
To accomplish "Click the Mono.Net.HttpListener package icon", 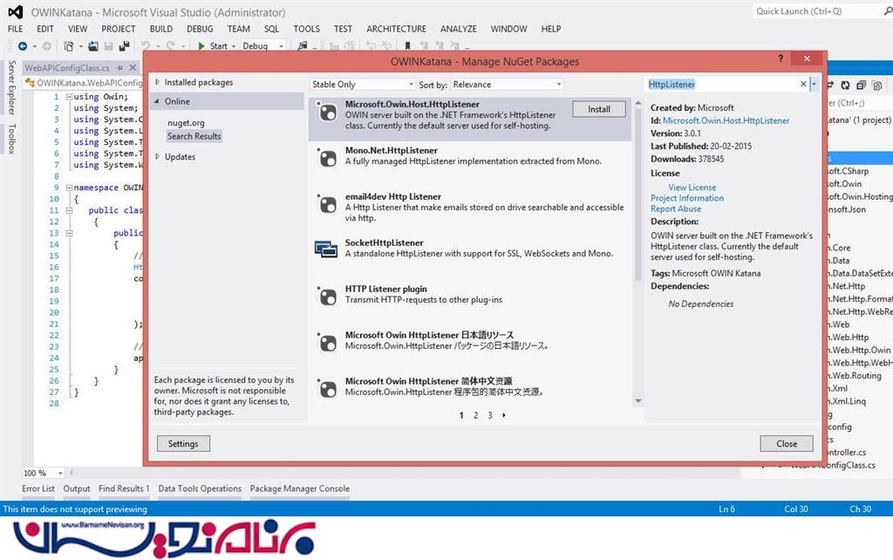I will pos(326,158).
